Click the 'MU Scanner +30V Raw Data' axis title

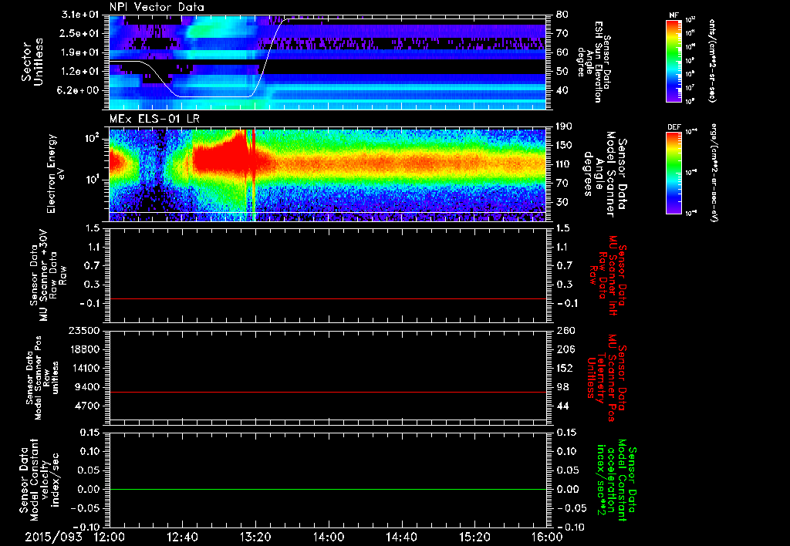pos(48,275)
